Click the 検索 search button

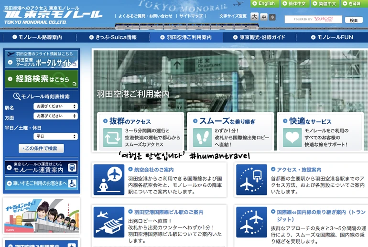(x=354, y=20)
